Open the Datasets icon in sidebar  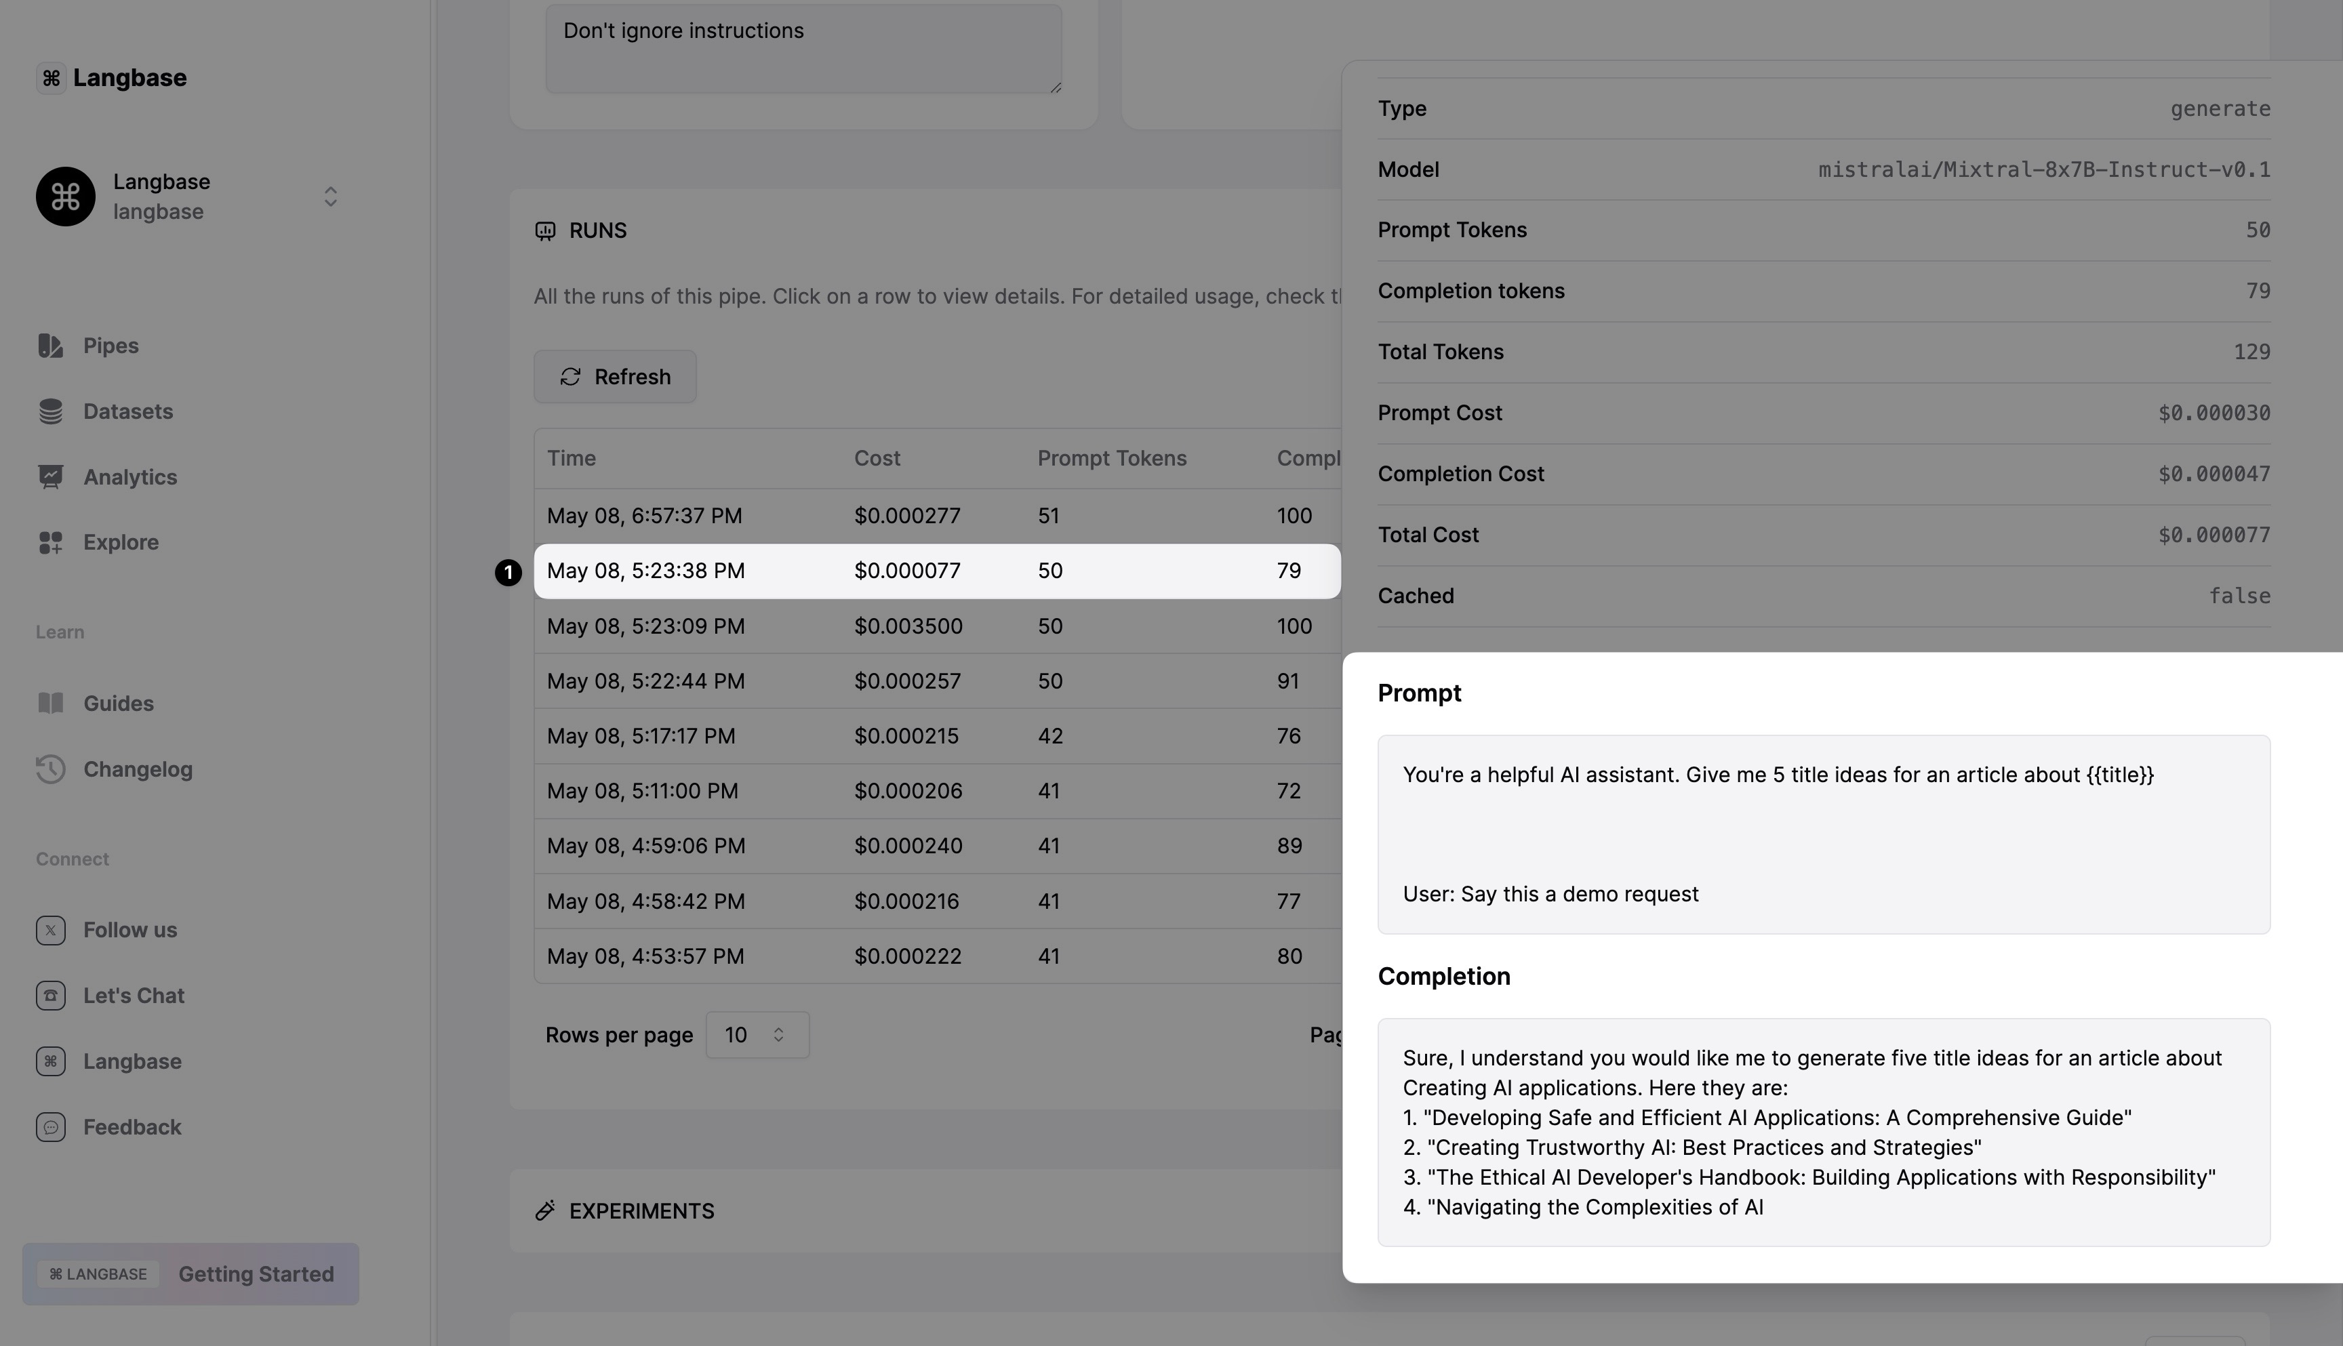pos(51,411)
